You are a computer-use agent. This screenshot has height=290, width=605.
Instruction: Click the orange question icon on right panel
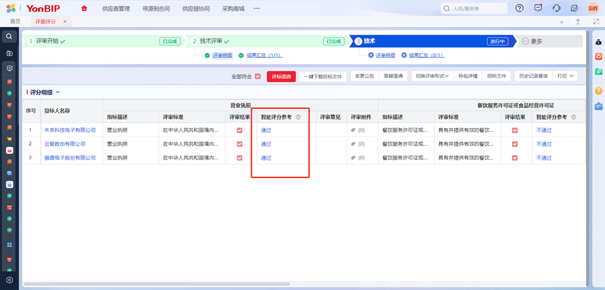(599, 91)
